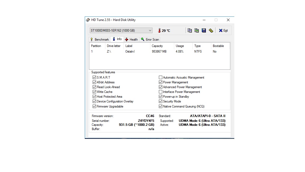Close the HD Tune window
Image resolution: width=305 pixels, height=172 pixels.
[x=228, y=20]
